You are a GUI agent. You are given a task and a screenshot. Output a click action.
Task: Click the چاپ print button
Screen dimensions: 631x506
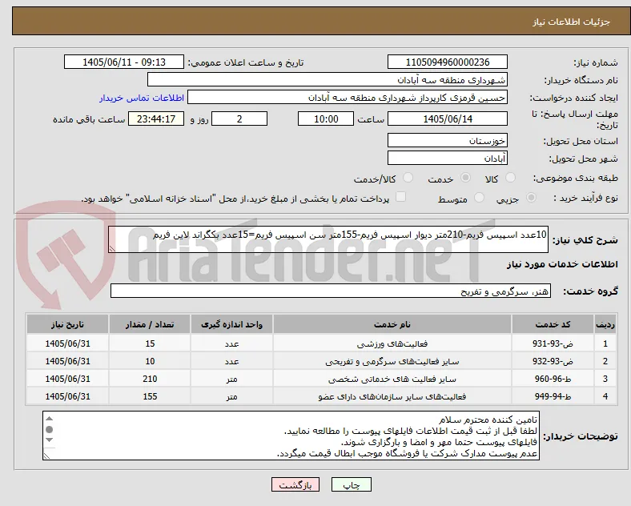352,484
